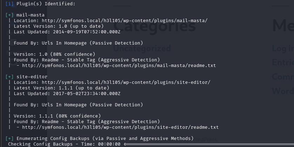Viewport: 294px width, 147px height.
Task: Open the mail-masta plugin Location URL
Action: (124, 21)
